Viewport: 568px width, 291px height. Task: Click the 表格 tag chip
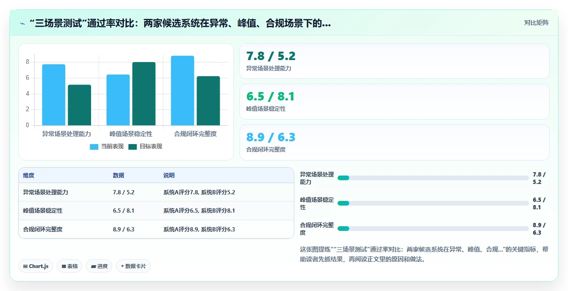pyautogui.click(x=69, y=266)
